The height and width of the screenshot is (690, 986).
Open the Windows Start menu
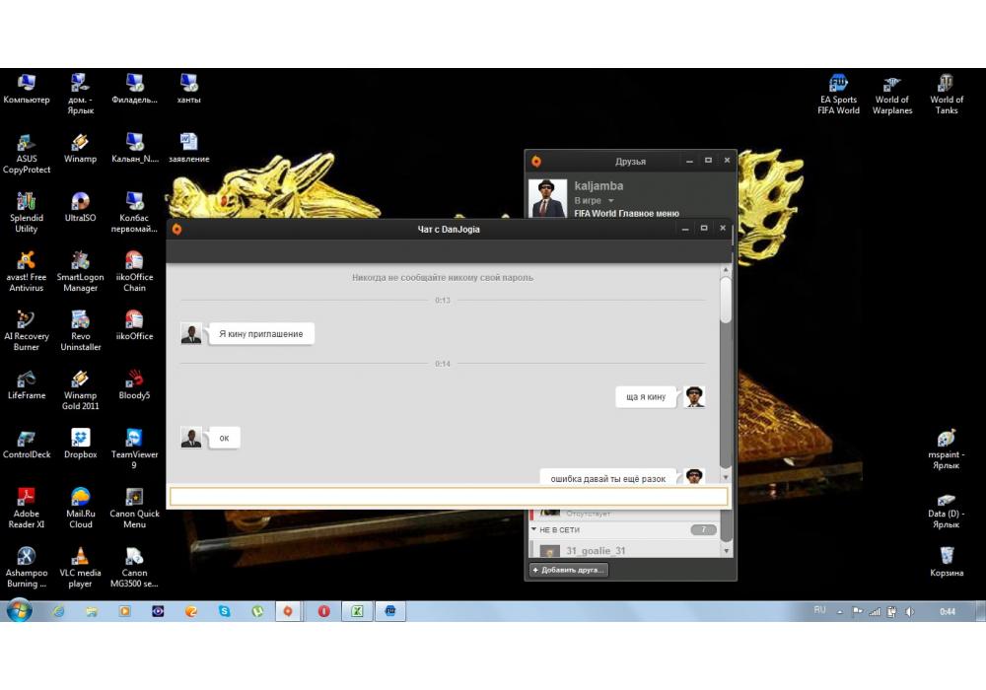tap(20, 611)
